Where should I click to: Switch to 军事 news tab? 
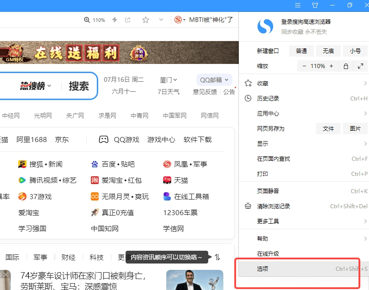pyautogui.click(x=40, y=257)
